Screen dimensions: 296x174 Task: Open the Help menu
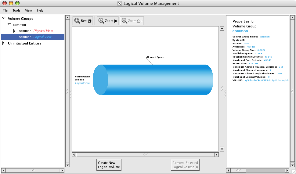tap(40, 10)
